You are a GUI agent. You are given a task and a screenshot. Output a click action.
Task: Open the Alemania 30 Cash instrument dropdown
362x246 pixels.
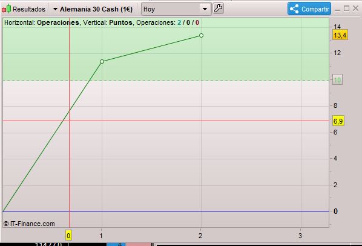(93, 9)
